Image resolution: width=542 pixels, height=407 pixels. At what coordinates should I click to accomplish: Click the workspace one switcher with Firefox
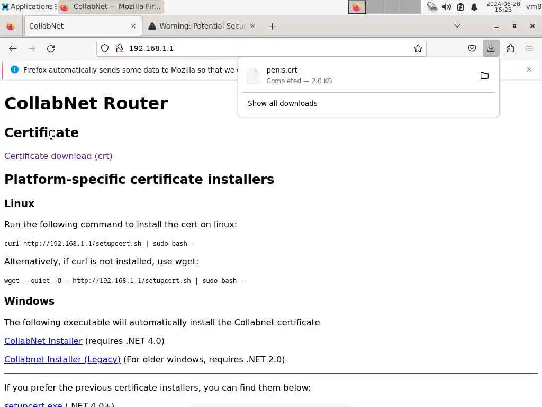(357, 7)
